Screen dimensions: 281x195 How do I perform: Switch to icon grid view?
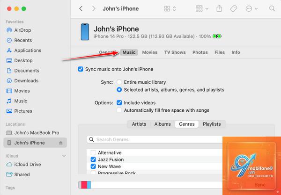point(167,8)
